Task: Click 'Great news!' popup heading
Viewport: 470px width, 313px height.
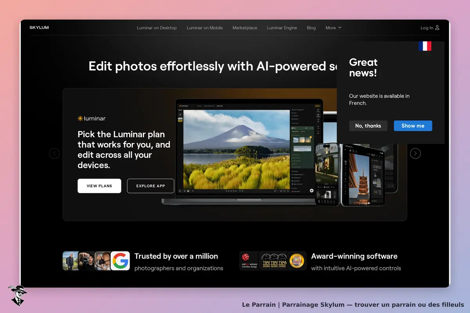Action: point(363,68)
